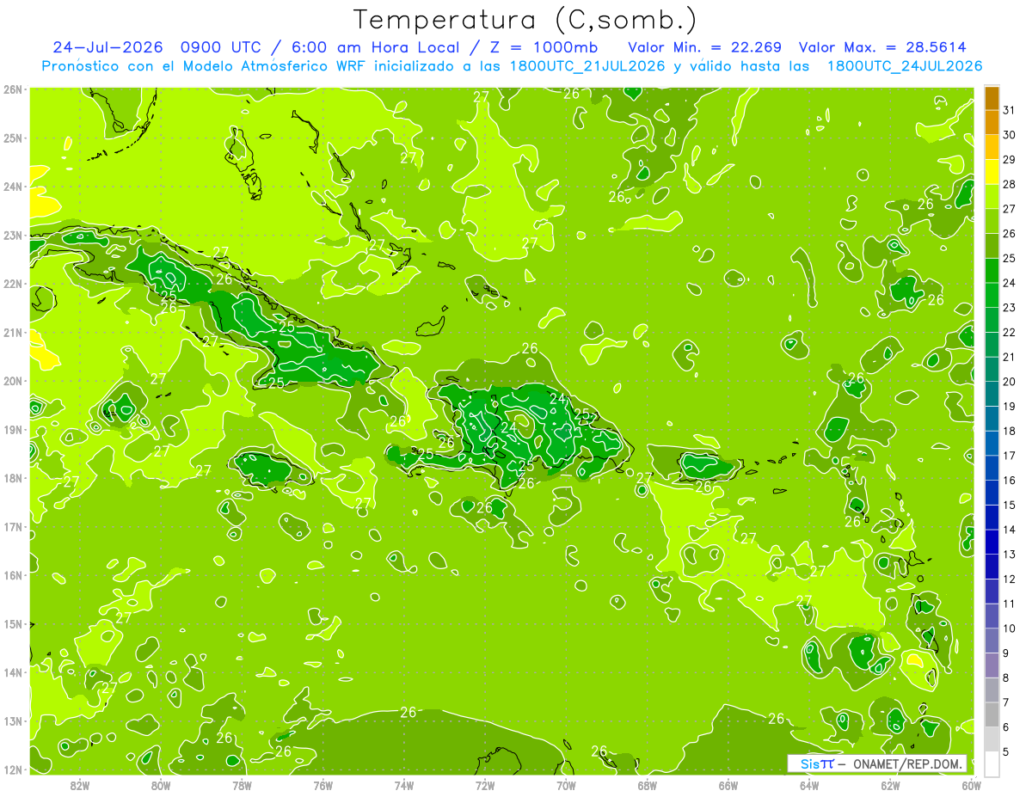
Task: Click the "62W" longitude axis label
Action: (890, 785)
